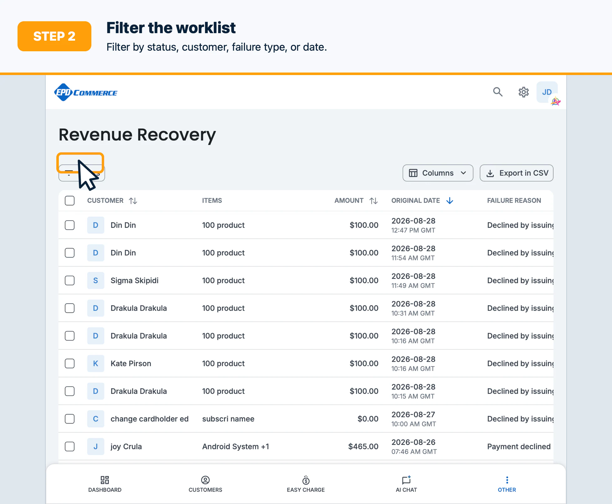
Task: Check the Kate Pirson row checkbox
Action: 70,364
